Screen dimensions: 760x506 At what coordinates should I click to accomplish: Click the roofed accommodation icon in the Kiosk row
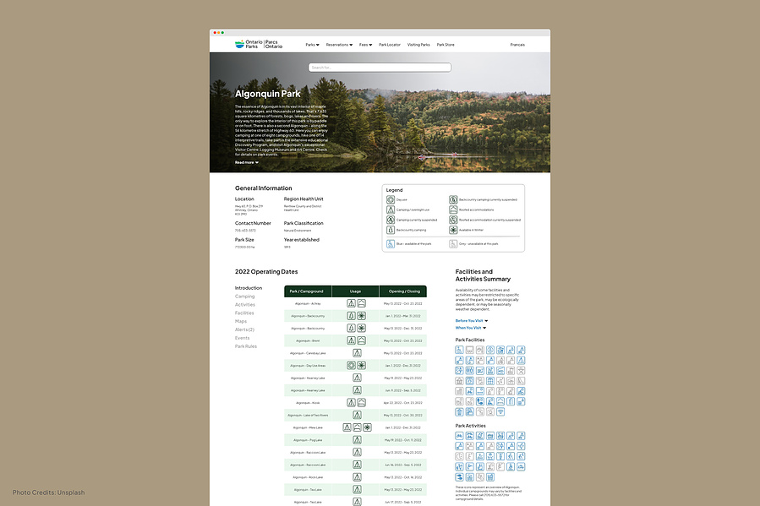click(362, 403)
